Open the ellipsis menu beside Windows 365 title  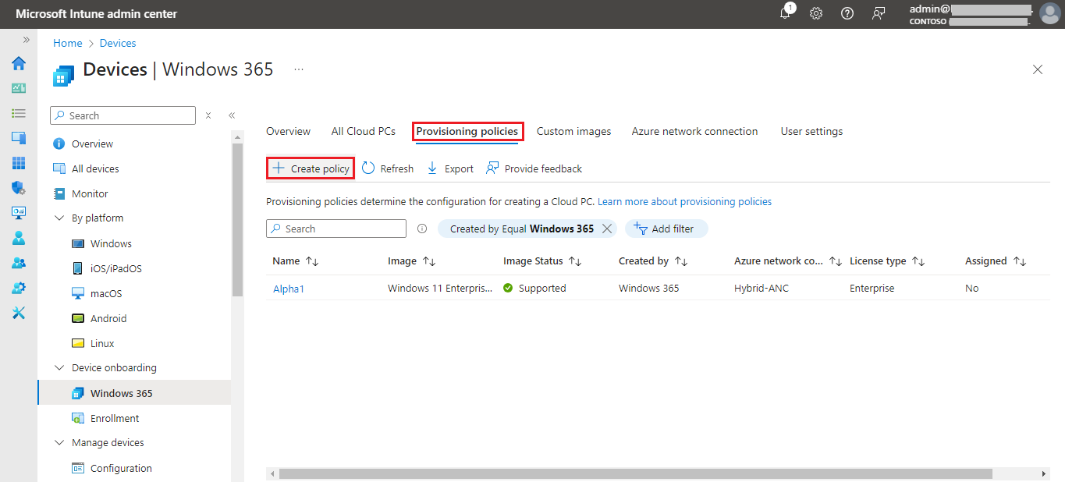click(x=299, y=69)
